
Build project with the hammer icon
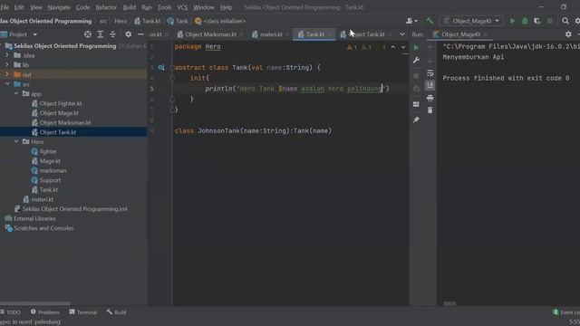coord(430,21)
